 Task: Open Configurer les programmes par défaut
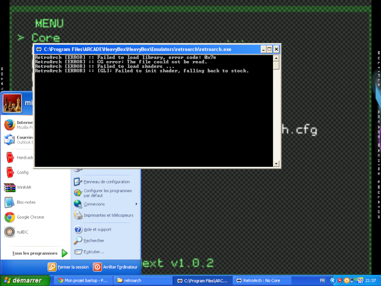coord(103,193)
